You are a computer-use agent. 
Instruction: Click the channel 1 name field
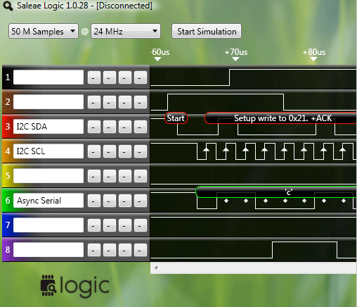pos(48,77)
